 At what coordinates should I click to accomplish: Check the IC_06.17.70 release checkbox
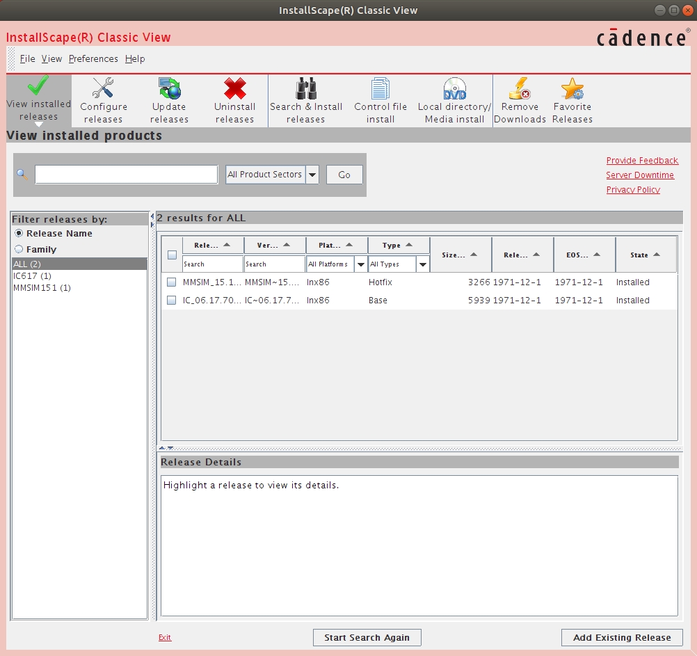pyautogui.click(x=171, y=300)
